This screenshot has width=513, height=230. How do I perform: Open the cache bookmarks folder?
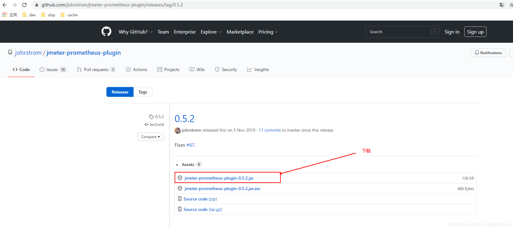pos(69,15)
